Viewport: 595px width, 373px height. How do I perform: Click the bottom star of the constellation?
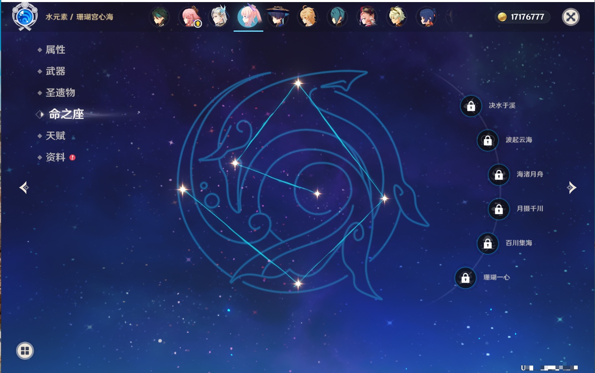pos(298,283)
